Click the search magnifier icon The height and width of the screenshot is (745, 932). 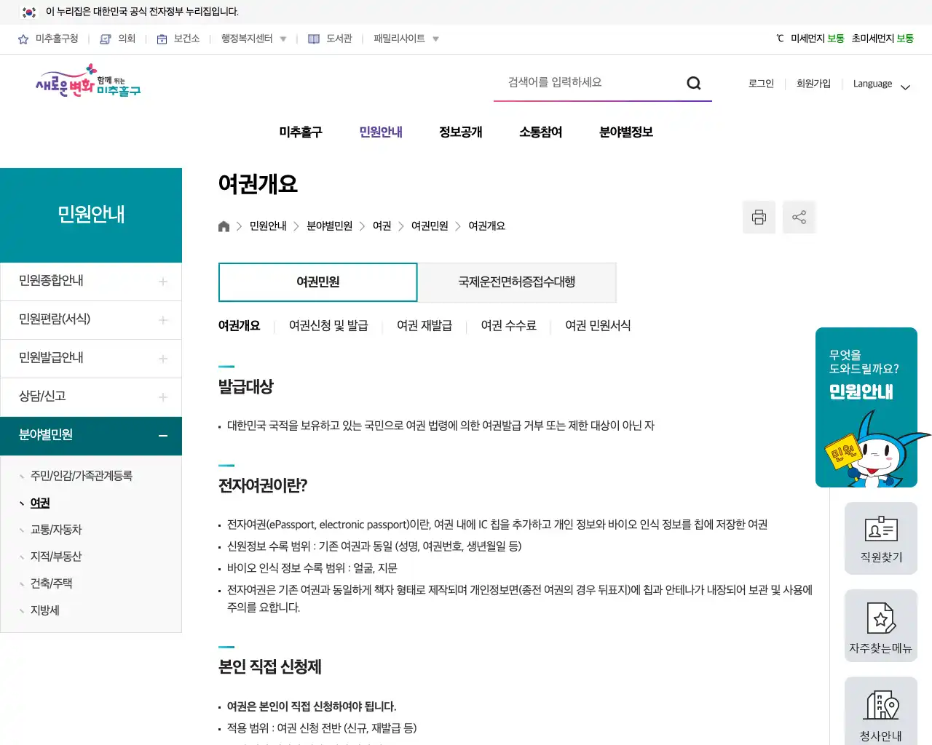tap(693, 83)
